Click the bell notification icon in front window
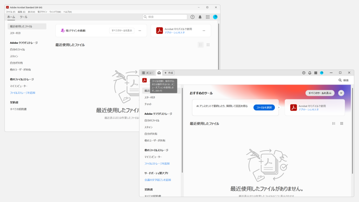The image size is (359, 202). (310, 73)
